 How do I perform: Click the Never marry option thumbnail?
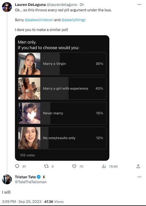click(x=29, y=113)
